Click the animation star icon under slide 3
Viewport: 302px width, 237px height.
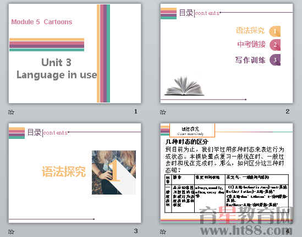11,231
